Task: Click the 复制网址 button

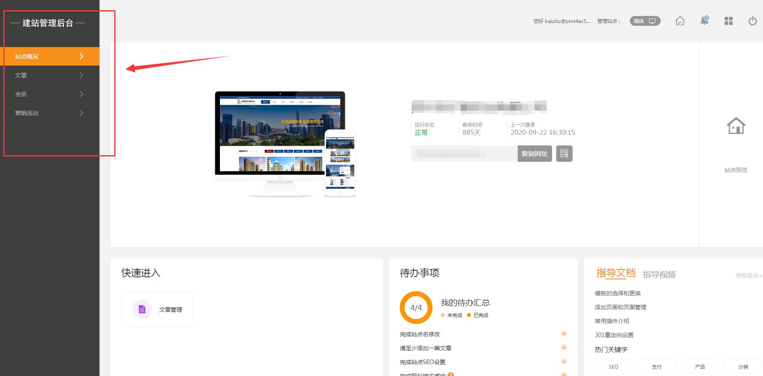Action: click(x=534, y=154)
